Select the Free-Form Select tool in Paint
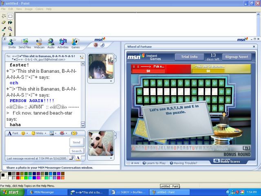261x196 pixels. (4, 16)
